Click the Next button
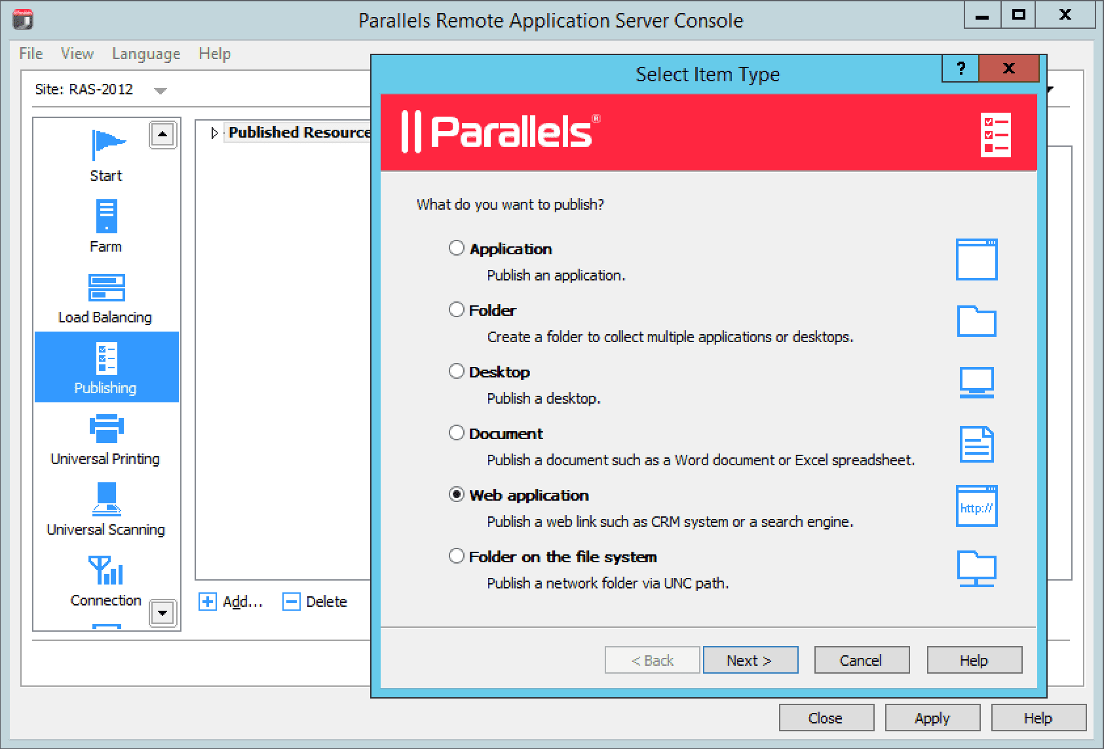 pos(750,660)
